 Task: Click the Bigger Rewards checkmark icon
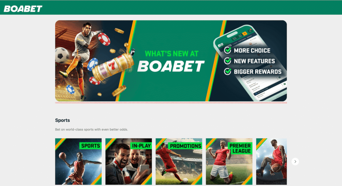(x=227, y=71)
